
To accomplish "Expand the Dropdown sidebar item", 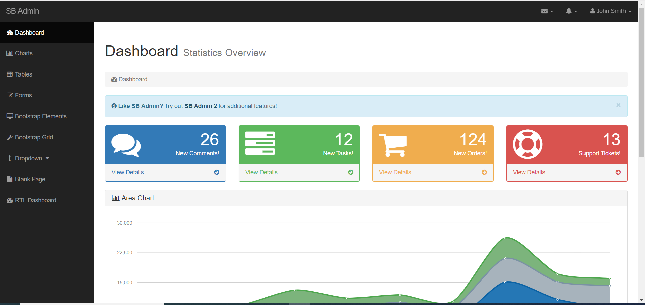I will (29, 158).
